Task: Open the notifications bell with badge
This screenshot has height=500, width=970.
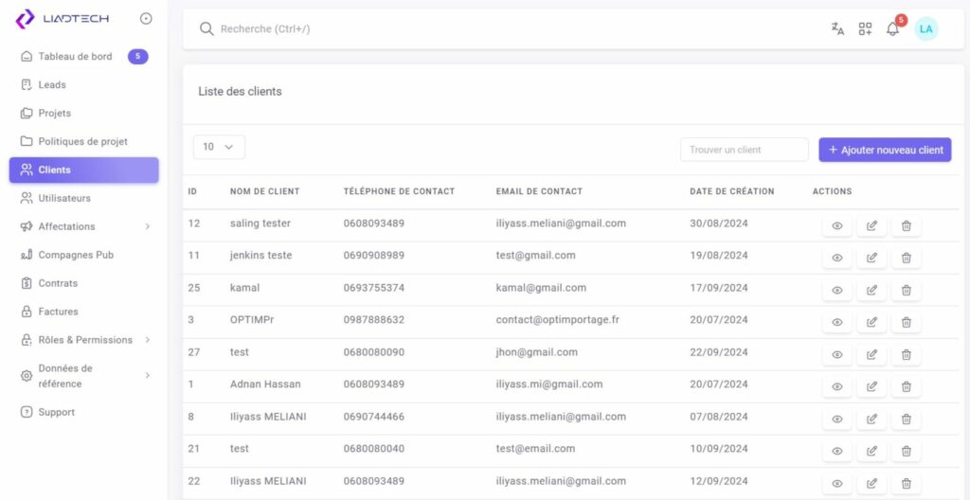Action: (892, 29)
